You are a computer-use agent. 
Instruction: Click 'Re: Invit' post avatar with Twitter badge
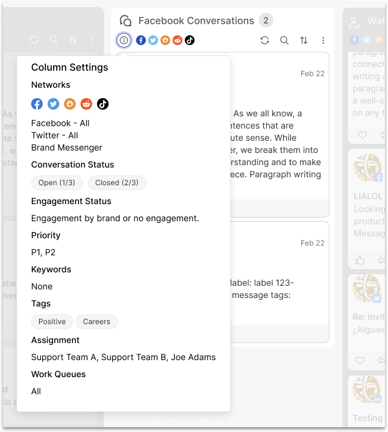click(367, 288)
